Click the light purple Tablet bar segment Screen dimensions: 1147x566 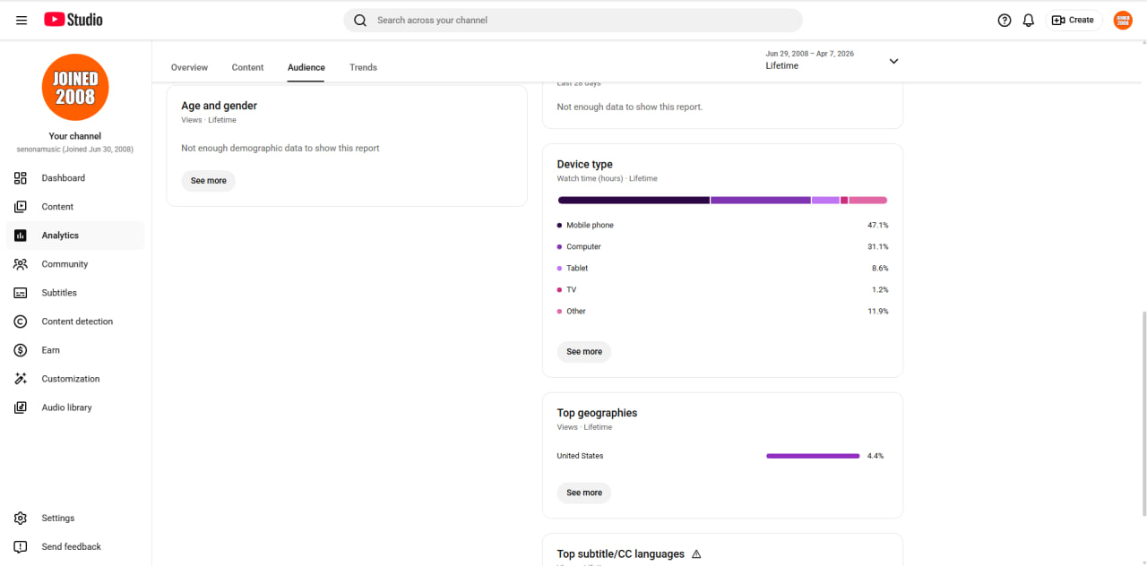tap(825, 201)
